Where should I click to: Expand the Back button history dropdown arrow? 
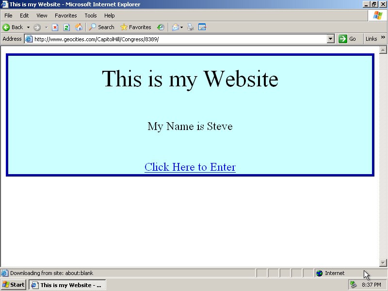coord(28,27)
